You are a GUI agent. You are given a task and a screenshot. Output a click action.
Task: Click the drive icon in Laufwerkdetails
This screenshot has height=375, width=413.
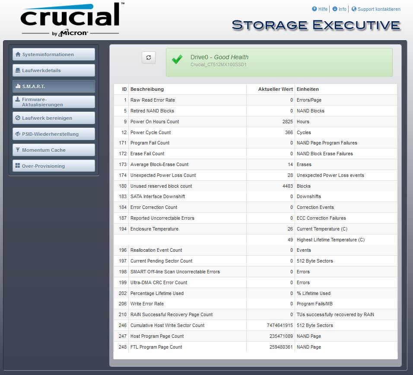[18, 71]
